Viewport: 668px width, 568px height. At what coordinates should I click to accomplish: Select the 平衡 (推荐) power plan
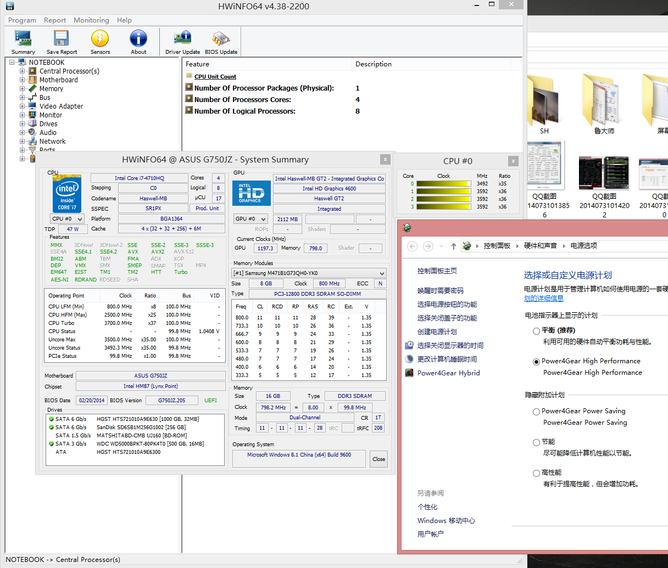pyautogui.click(x=536, y=331)
